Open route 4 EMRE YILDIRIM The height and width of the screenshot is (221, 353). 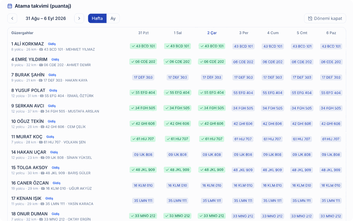tap(29, 59)
